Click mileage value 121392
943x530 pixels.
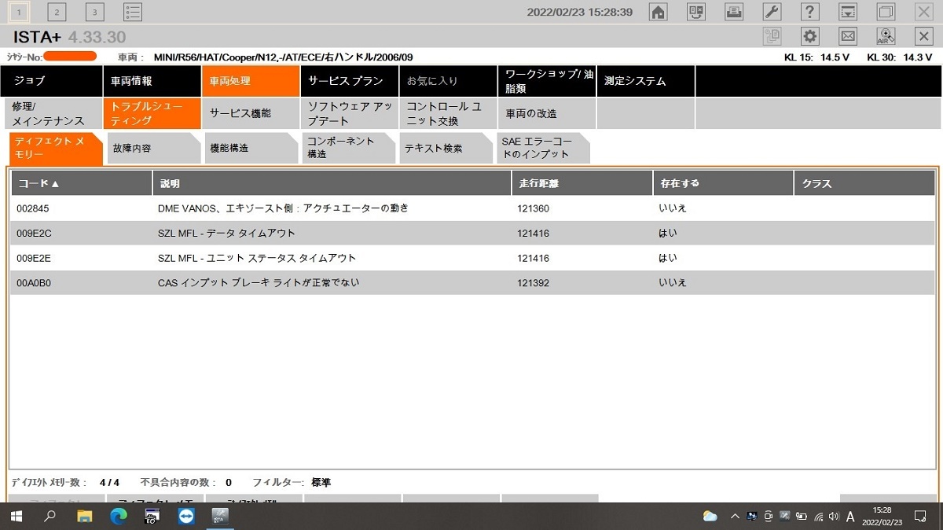coord(533,282)
